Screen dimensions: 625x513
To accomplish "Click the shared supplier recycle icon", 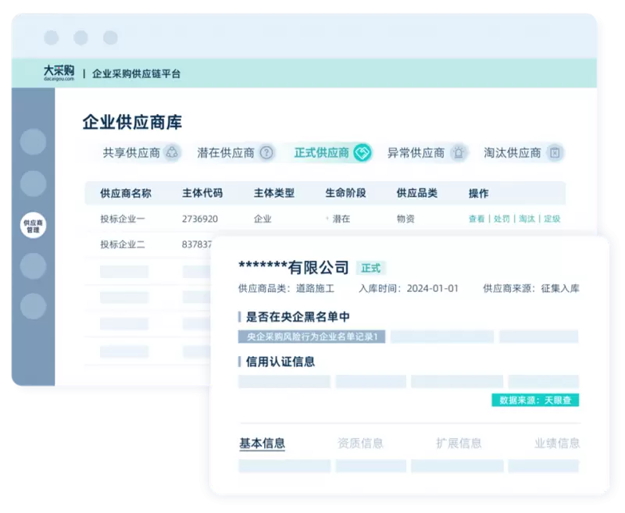I will [173, 153].
